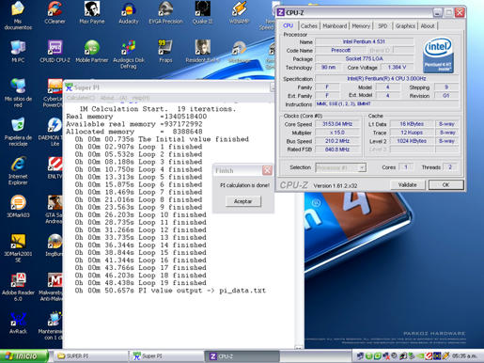
Task: Switch to the Caches tab in CPU-Z
Action: 309,26
